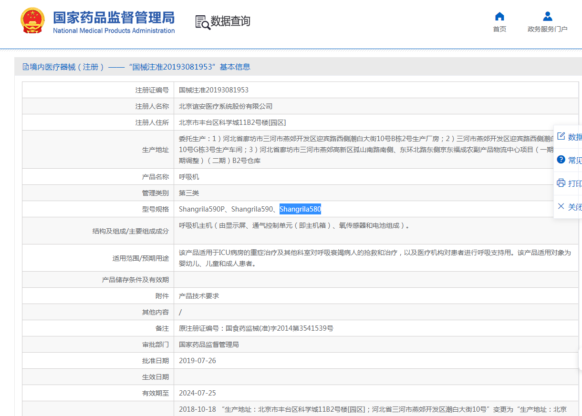Click the document icon before 境内医疗器械
Image resolution: width=582 pixels, height=416 pixels.
tap(26, 67)
